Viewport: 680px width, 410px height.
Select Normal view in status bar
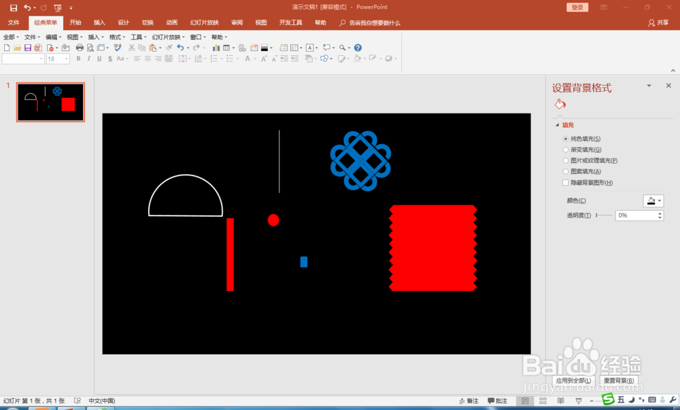pos(525,401)
